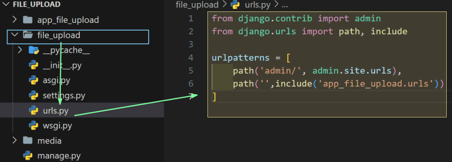Click urls.py in the breadcrumb path
The width and height of the screenshot is (452, 162).
(258, 5)
